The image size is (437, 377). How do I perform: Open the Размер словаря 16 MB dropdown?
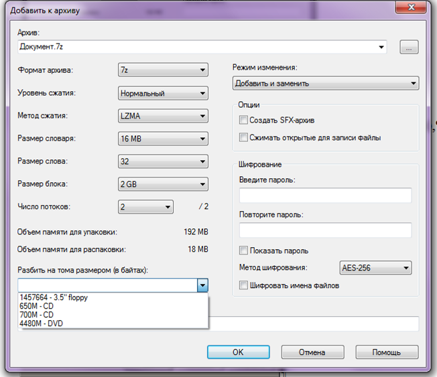coord(163,139)
